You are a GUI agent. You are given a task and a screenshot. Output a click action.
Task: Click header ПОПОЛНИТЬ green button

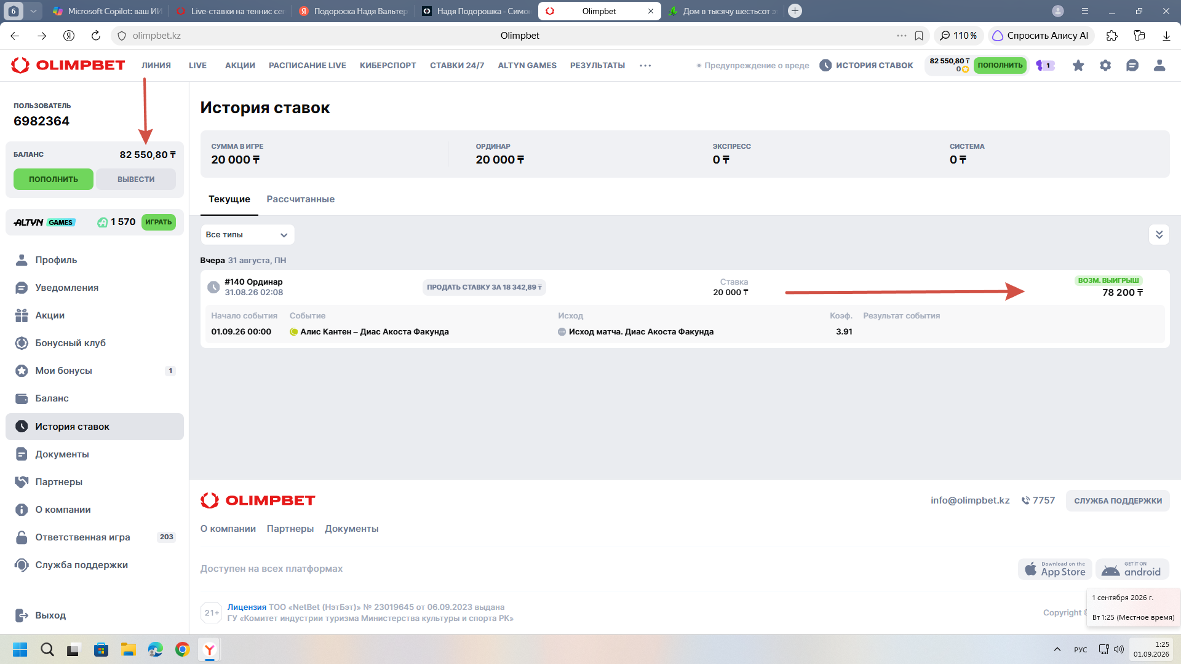pos(1000,65)
